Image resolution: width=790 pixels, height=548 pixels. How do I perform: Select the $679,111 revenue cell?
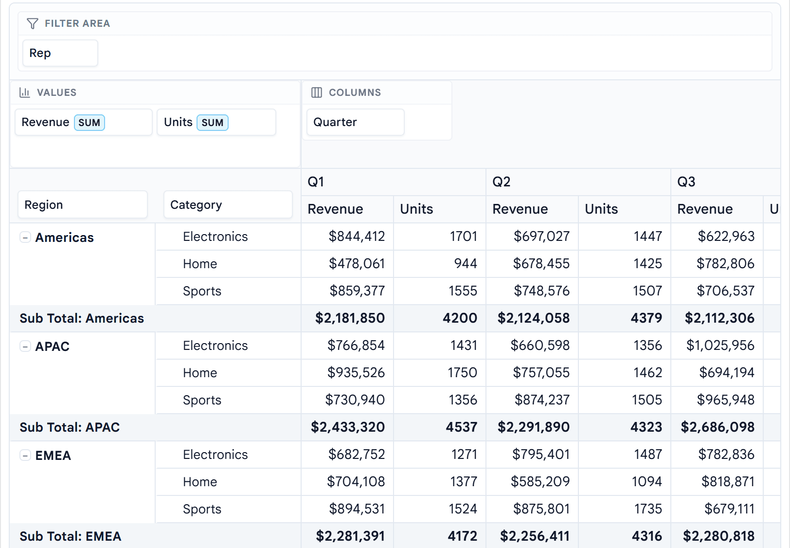[x=717, y=509]
